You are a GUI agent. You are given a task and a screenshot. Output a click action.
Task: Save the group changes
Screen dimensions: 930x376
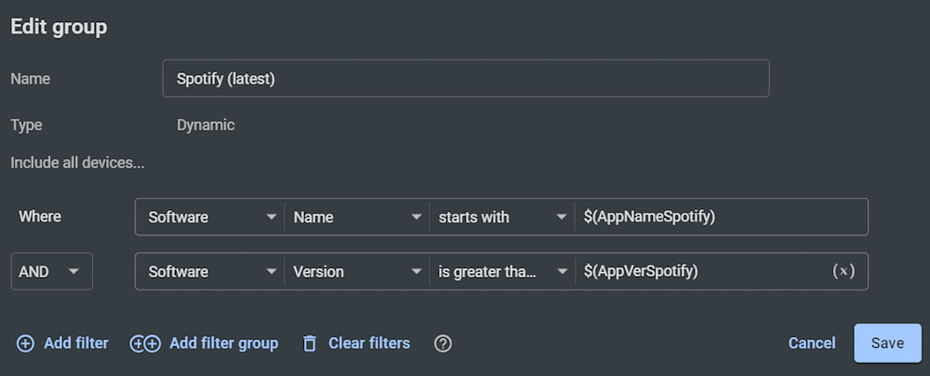coord(887,342)
